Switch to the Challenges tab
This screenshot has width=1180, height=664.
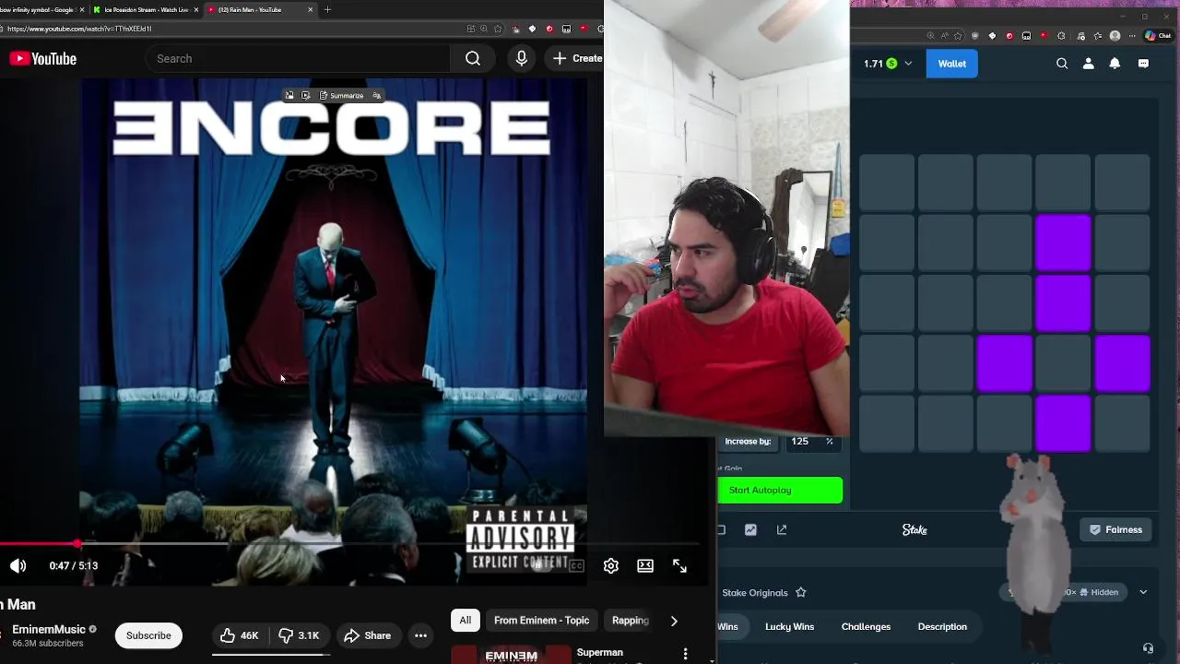866,626
